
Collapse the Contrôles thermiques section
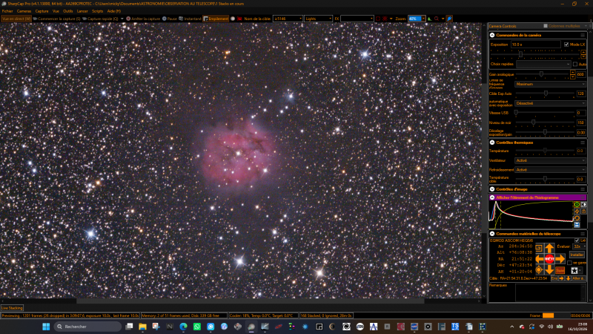pyautogui.click(x=492, y=143)
